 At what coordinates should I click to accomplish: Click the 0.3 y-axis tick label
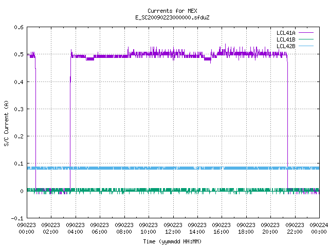tap(19, 109)
